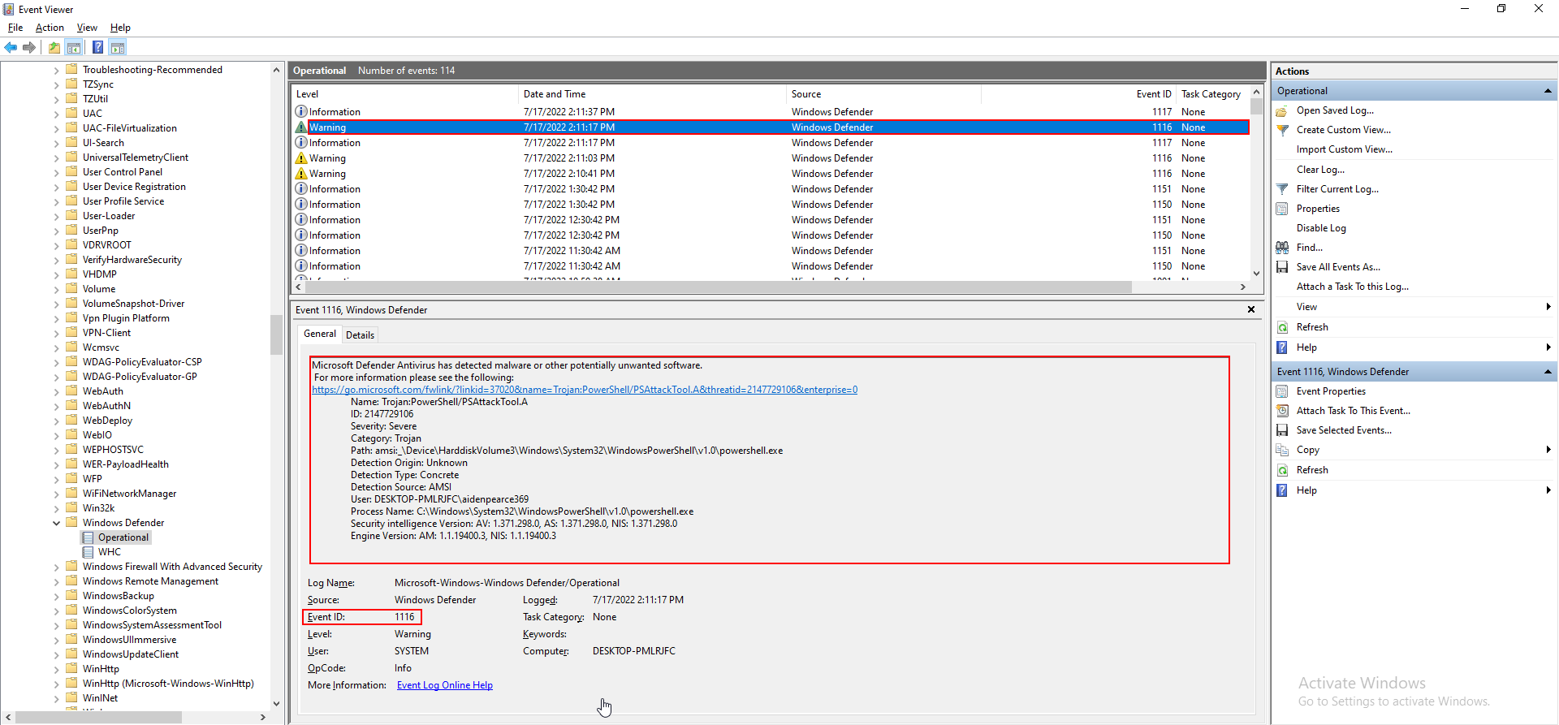Click warning icon on 2:10:41 PM row

point(301,174)
